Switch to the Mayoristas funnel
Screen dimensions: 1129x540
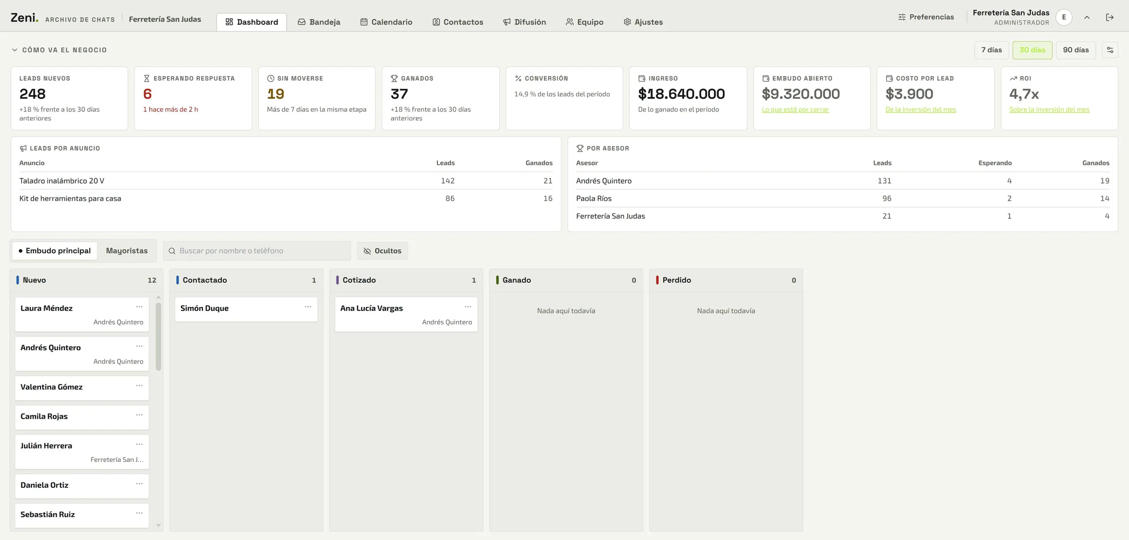pyautogui.click(x=127, y=251)
